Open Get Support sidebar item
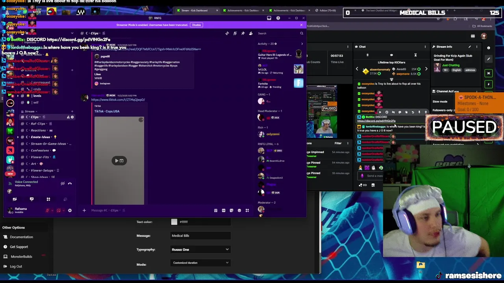 coord(19,247)
